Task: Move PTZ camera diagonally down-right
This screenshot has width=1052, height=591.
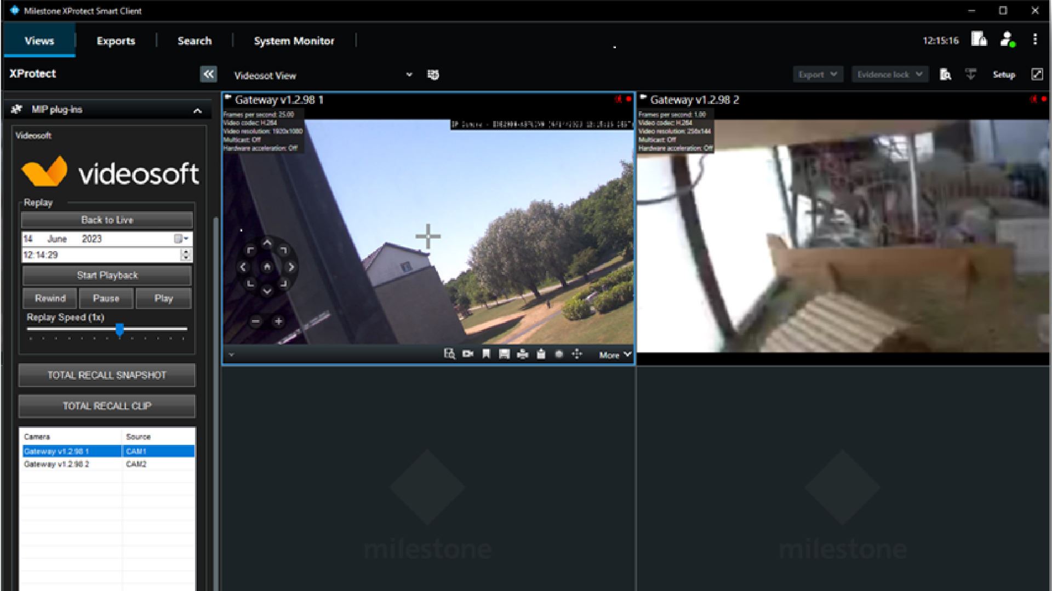Action: pos(283,283)
